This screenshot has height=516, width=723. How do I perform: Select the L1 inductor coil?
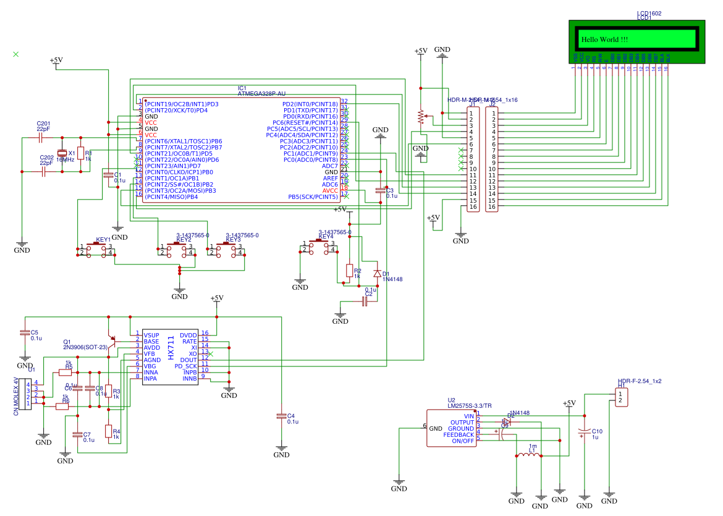(x=529, y=455)
